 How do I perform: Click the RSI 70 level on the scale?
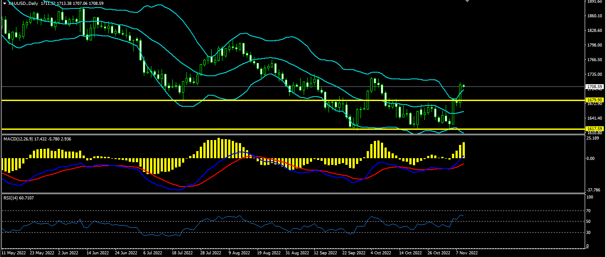tap(589, 211)
